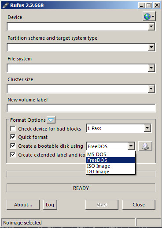Click the About... button

(x=23, y=205)
